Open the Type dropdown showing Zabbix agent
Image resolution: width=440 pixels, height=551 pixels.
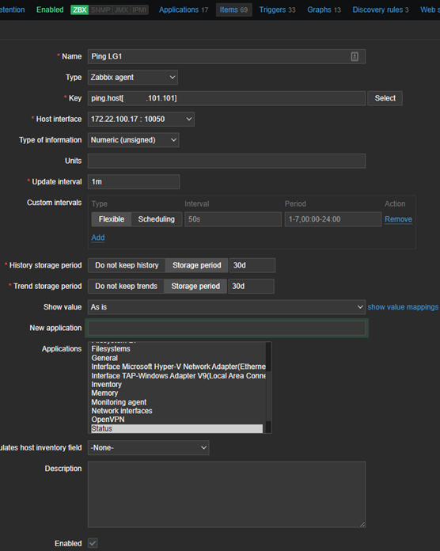tap(133, 78)
